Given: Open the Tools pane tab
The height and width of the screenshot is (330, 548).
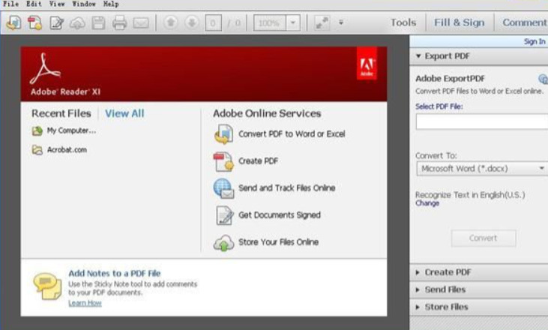Looking at the screenshot, I should [x=403, y=22].
